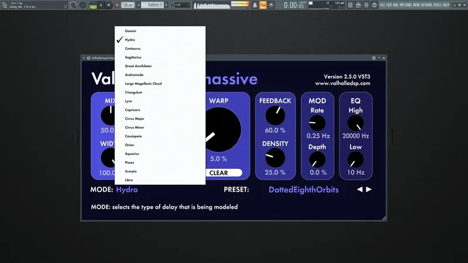Open the DottedEighthOrbits preset menu

pos(304,189)
